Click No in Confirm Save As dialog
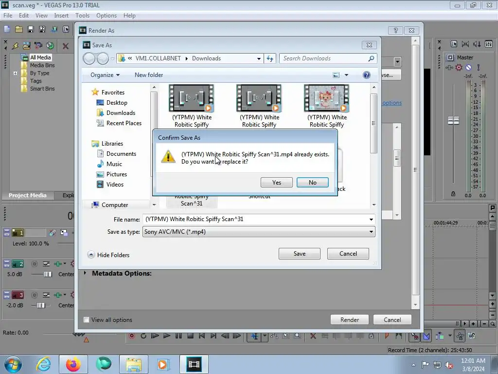The image size is (498, 374). [313, 183]
